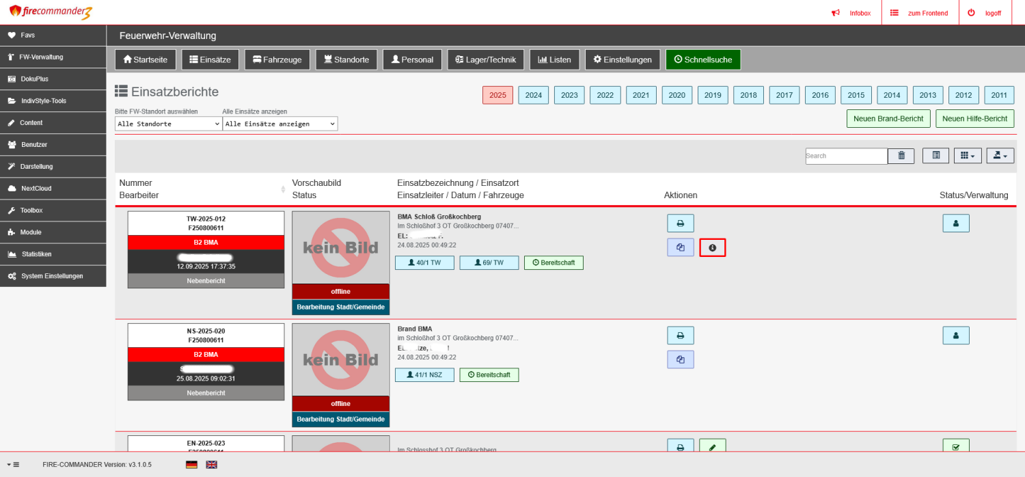Toggle the table list view icon
Screen dimensions: 1025x477
[x=935, y=156]
